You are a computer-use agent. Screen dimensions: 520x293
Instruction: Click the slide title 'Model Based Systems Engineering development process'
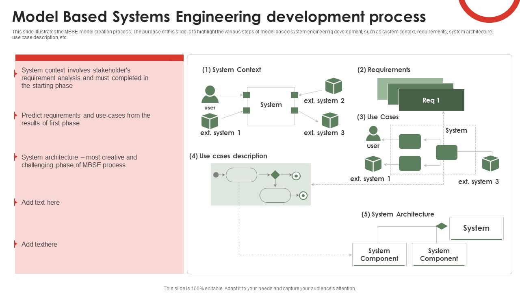pyautogui.click(x=219, y=16)
